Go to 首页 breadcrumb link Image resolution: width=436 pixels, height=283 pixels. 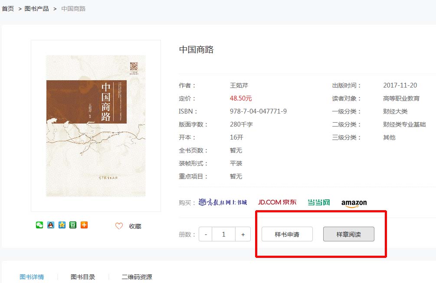click(8, 9)
